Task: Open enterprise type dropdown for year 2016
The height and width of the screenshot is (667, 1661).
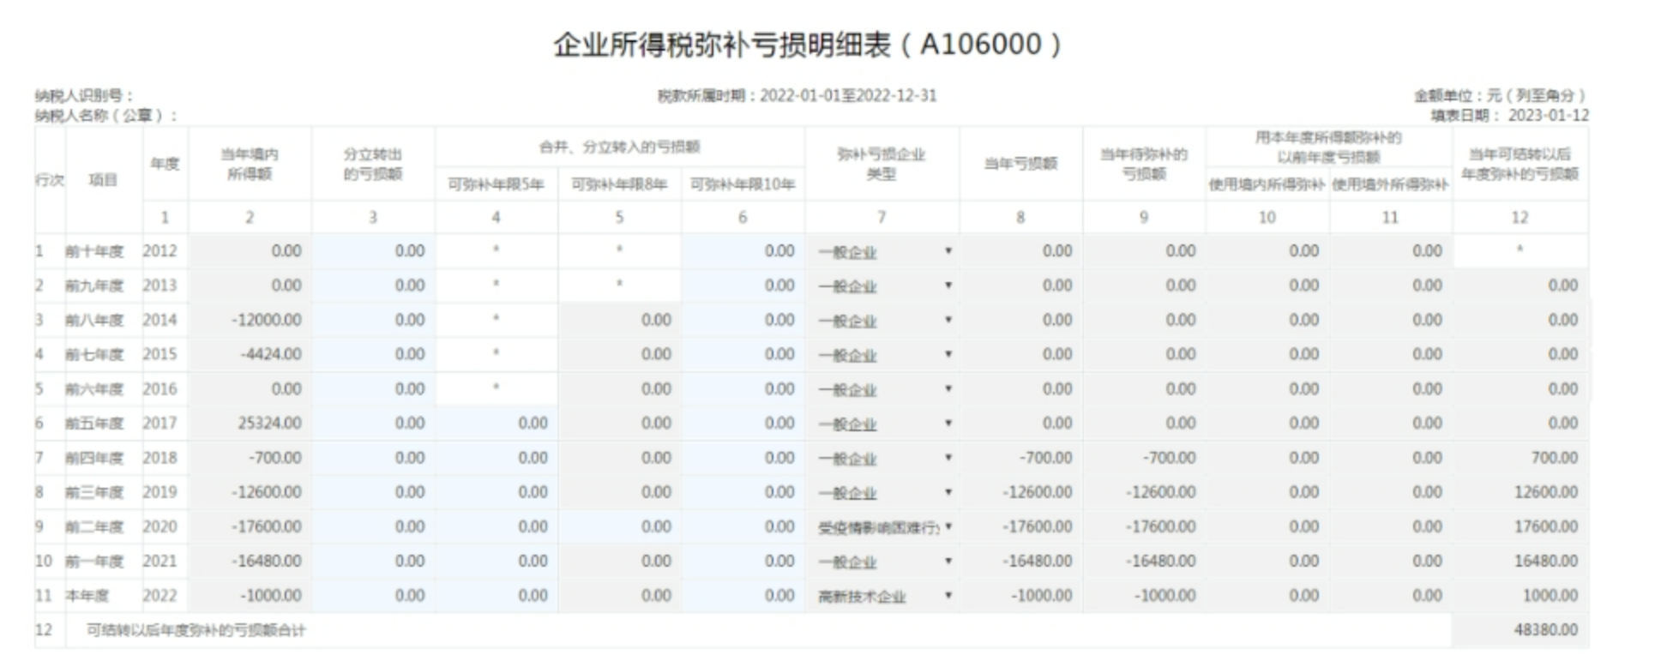Action: (883, 389)
